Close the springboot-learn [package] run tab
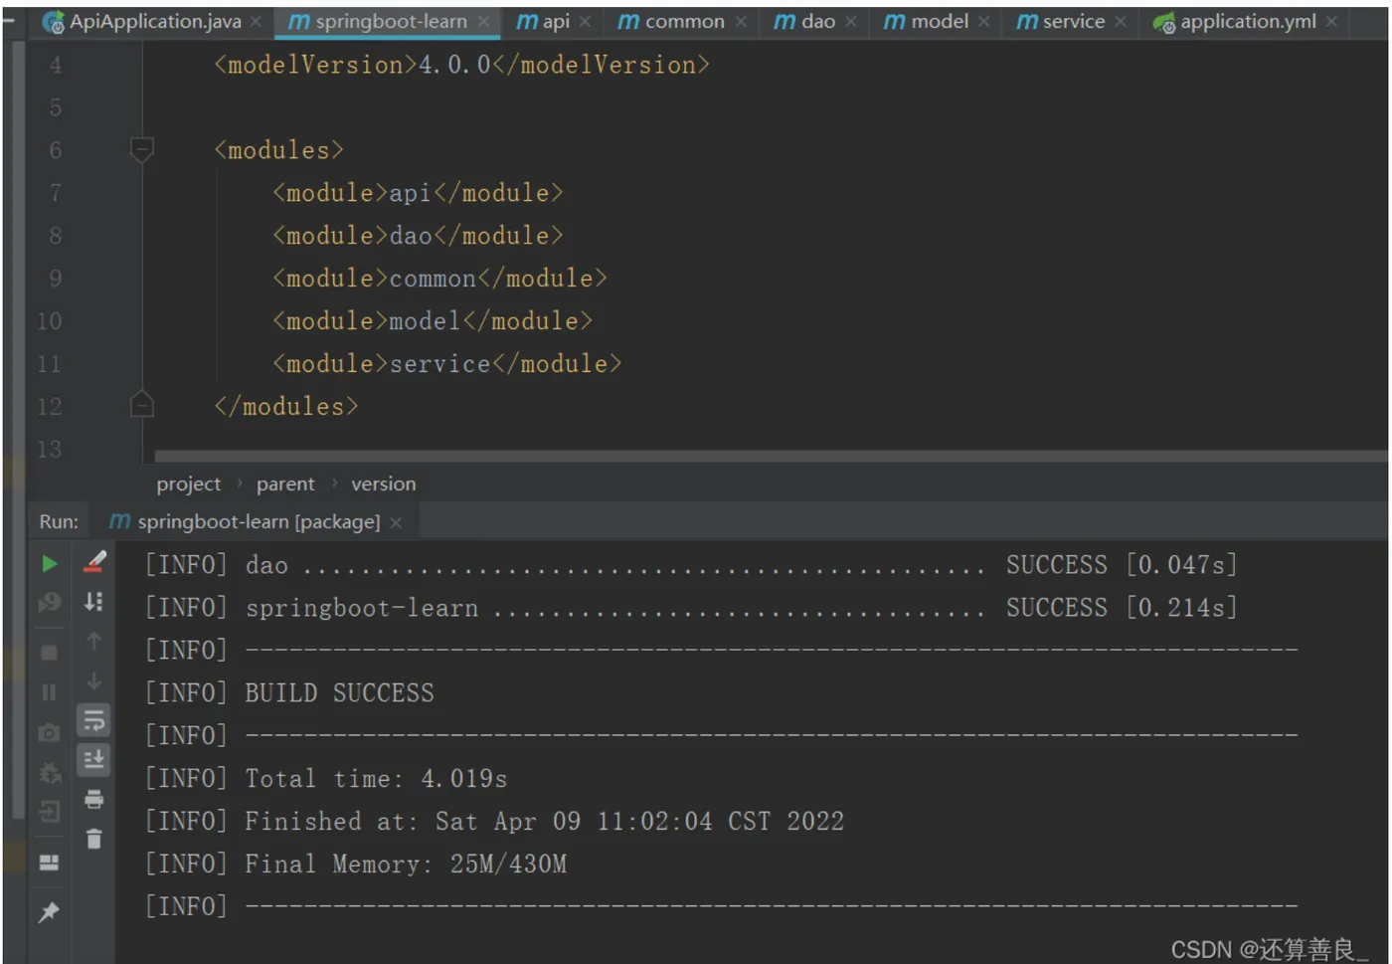1392x964 pixels. [x=396, y=523]
